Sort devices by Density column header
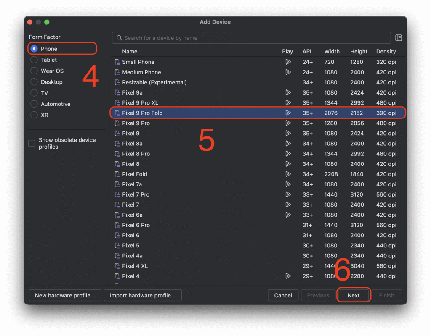 386,51
